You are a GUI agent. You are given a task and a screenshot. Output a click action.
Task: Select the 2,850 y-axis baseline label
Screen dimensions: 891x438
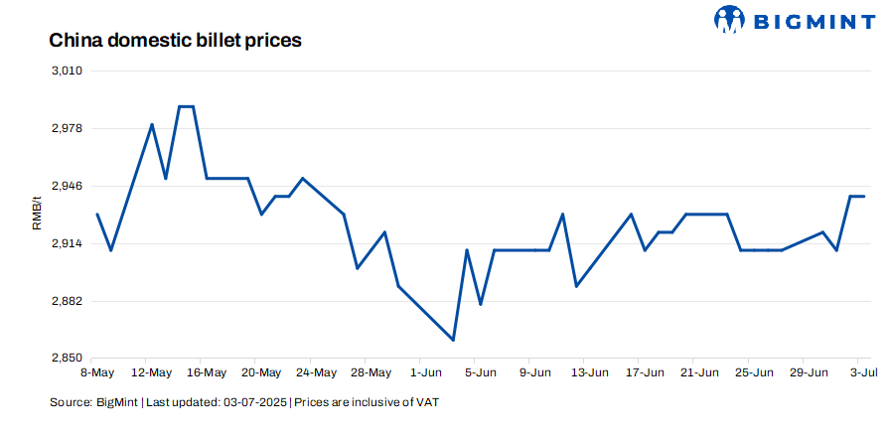coord(68,359)
